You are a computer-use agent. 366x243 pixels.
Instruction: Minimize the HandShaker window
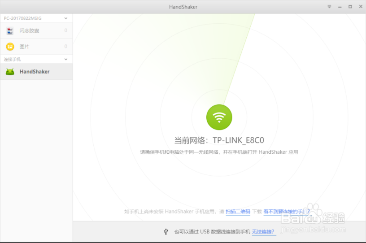[x=340, y=7]
